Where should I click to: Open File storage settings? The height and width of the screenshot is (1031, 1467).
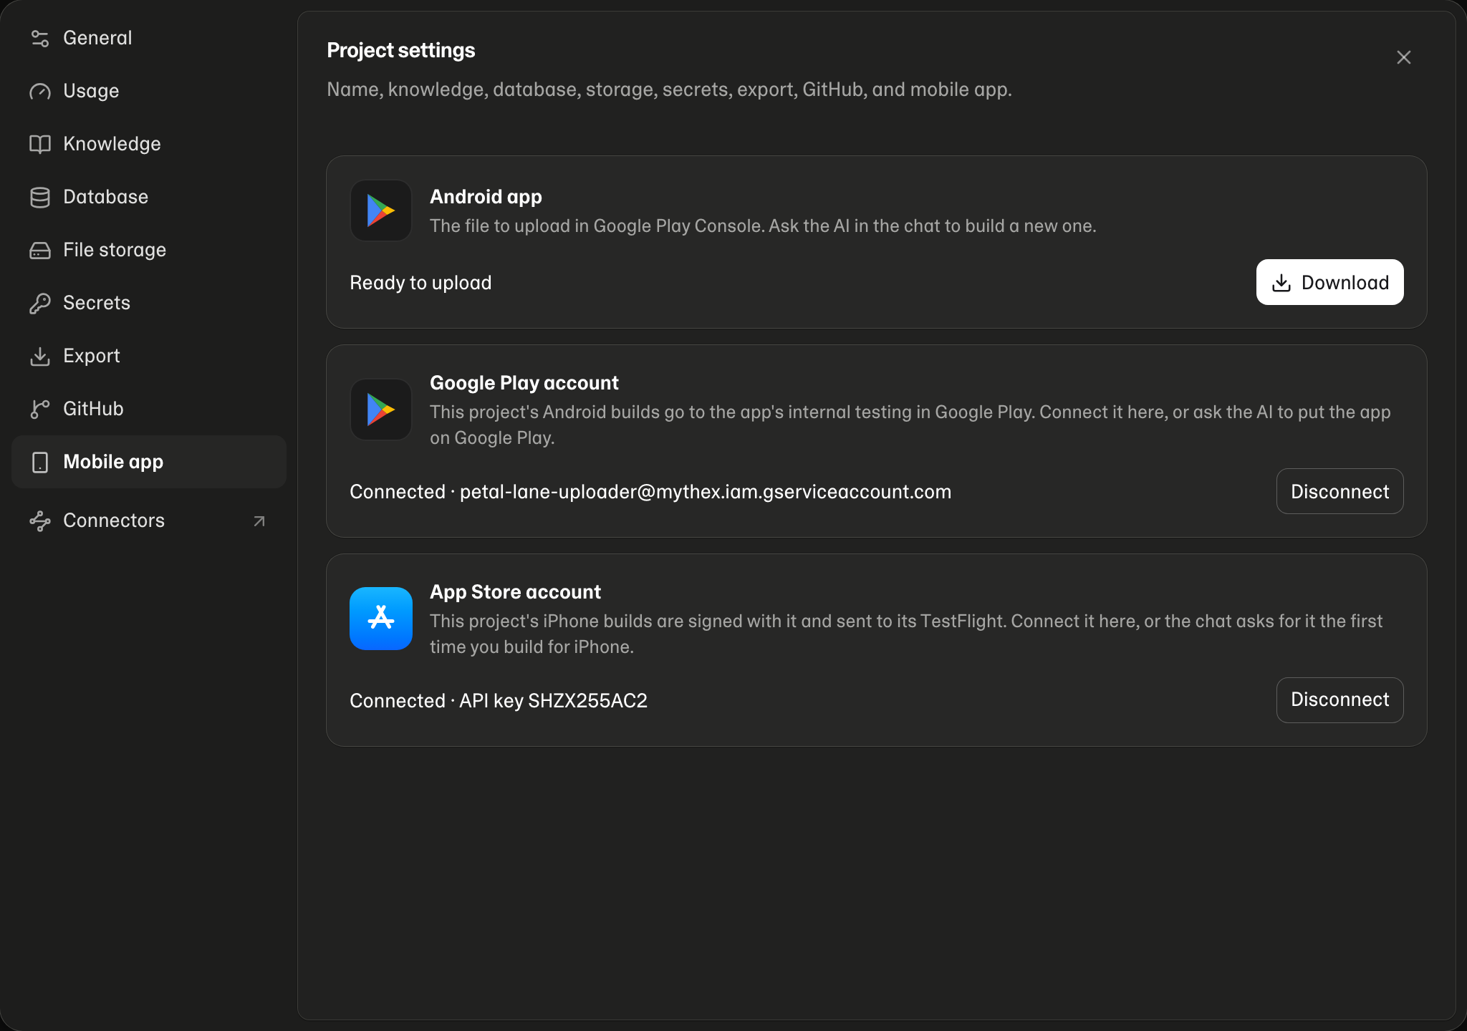click(x=149, y=250)
